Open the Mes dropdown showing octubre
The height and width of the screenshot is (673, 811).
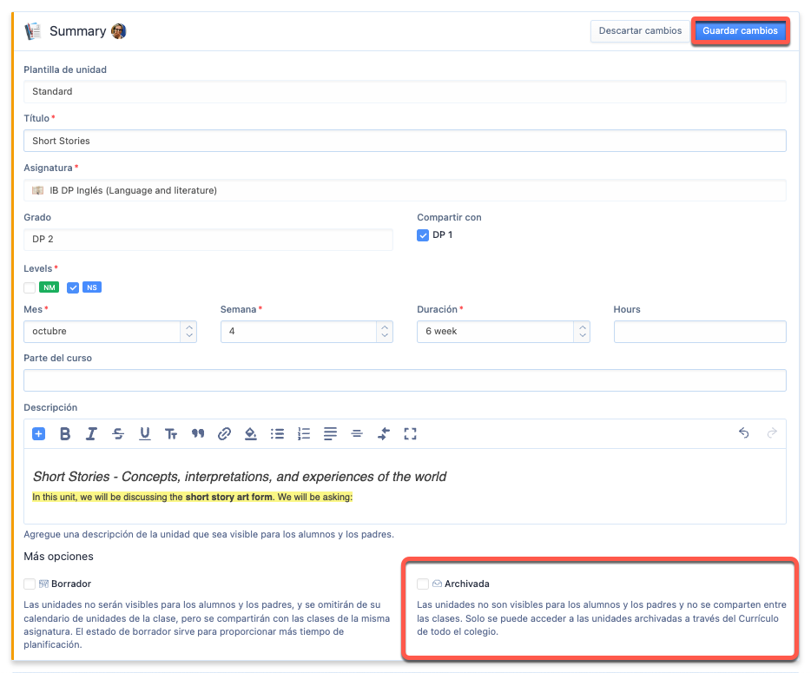click(x=110, y=332)
